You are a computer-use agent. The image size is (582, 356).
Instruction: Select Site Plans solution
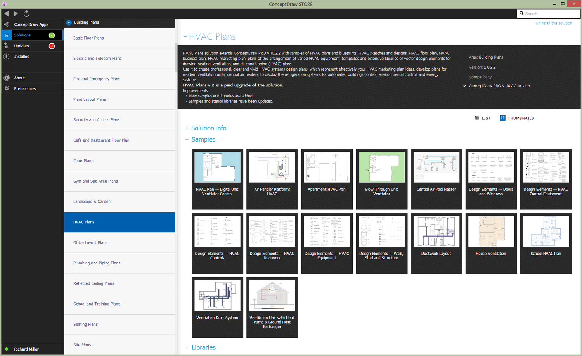120,345
